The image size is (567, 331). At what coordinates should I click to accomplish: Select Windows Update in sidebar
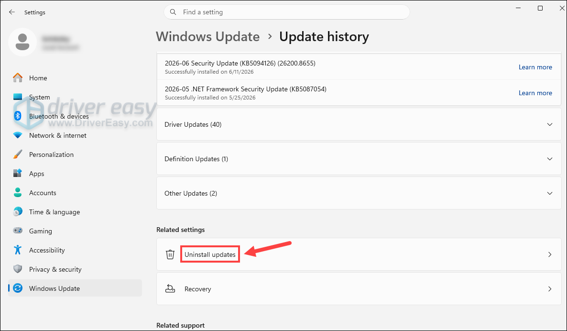pos(75,288)
